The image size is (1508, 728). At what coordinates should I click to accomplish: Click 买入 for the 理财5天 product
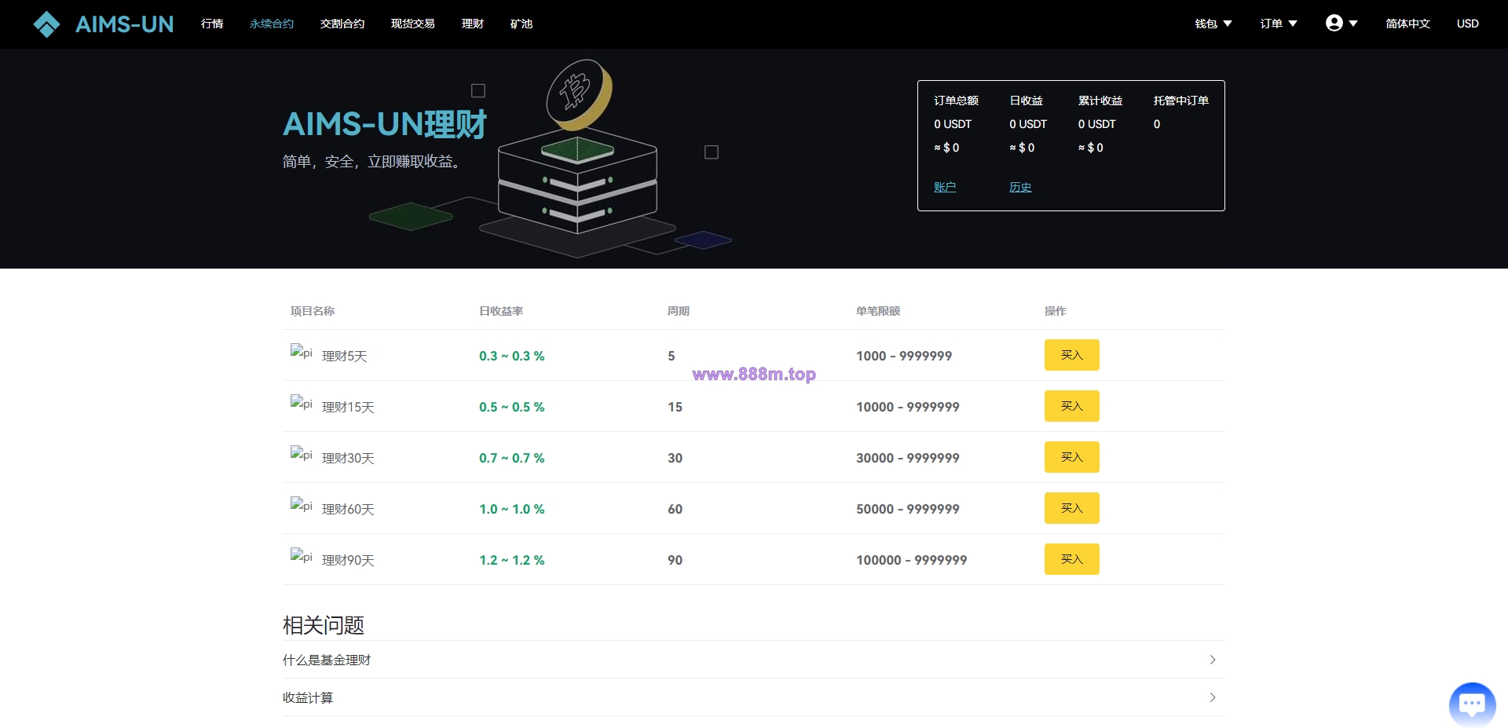click(x=1071, y=355)
